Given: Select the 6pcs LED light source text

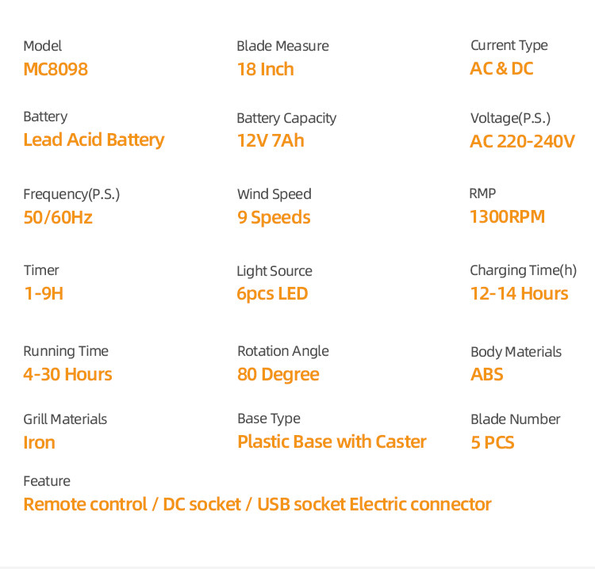Looking at the screenshot, I should click(x=272, y=295).
